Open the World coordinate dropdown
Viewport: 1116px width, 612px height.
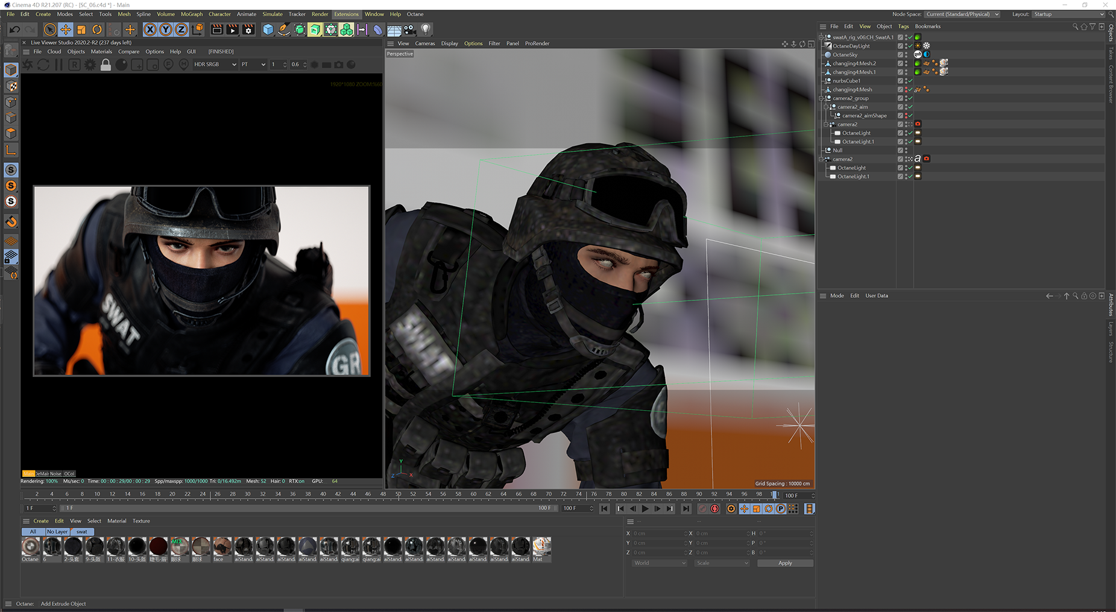(x=659, y=563)
